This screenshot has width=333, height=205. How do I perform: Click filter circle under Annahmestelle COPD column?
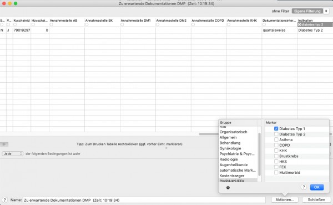coord(193,24)
